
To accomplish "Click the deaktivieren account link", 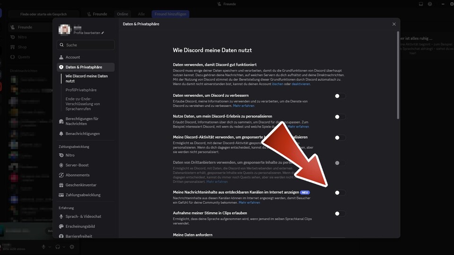I will tap(301, 84).
